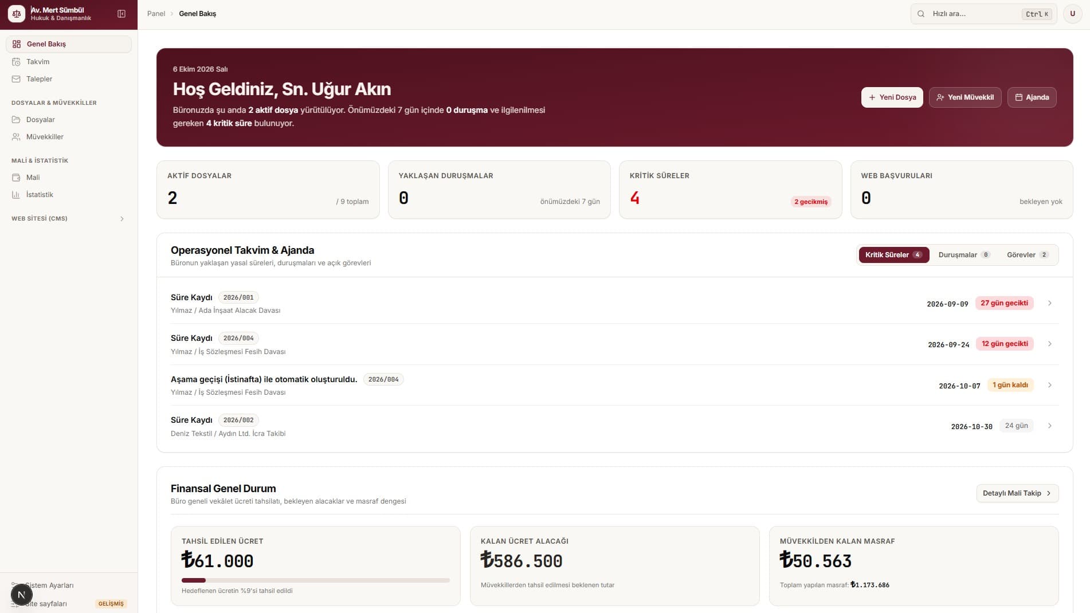Open Talepler envelope icon in sidebar

tap(16, 79)
